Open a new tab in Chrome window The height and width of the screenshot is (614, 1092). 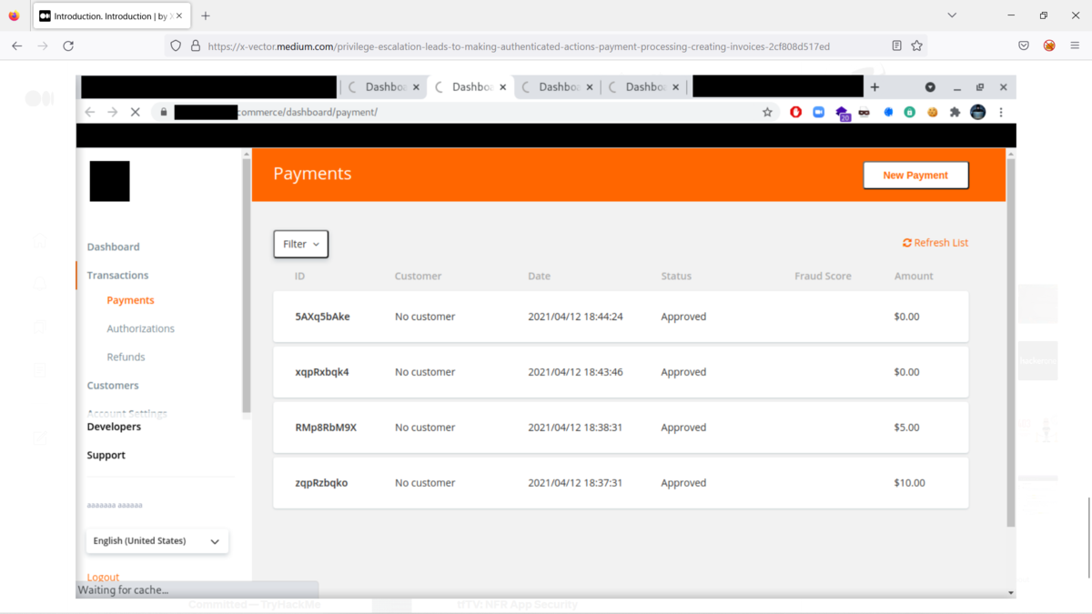[x=875, y=87]
